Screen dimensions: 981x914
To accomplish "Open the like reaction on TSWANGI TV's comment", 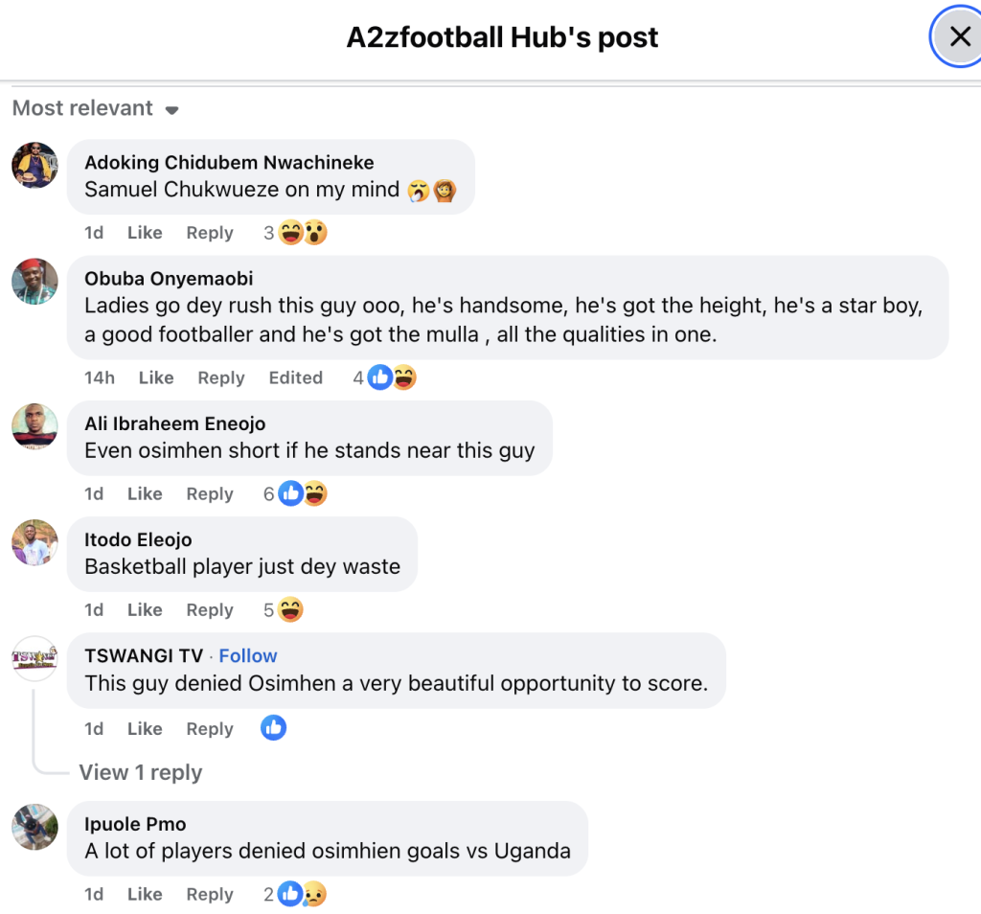I will pos(273,728).
